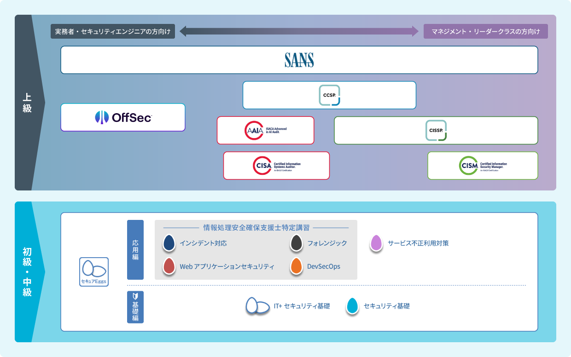The image size is (571, 357).
Task: Select the インシデント対応 egg icon
Action: [x=169, y=243]
